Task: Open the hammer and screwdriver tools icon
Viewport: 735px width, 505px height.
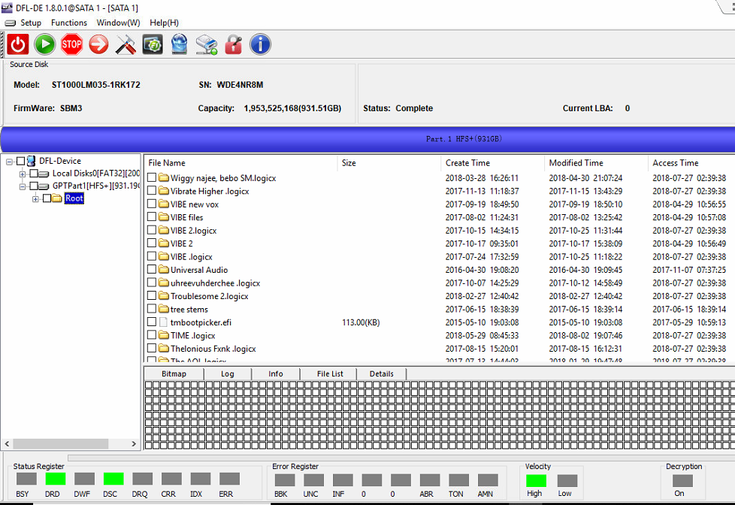Action: (126, 44)
